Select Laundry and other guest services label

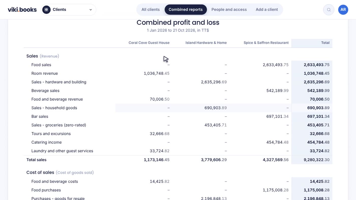coord(62,151)
